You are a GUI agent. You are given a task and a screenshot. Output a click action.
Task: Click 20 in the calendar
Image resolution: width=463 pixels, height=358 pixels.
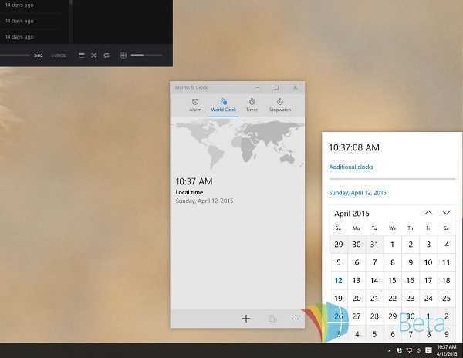coord(357,299)
